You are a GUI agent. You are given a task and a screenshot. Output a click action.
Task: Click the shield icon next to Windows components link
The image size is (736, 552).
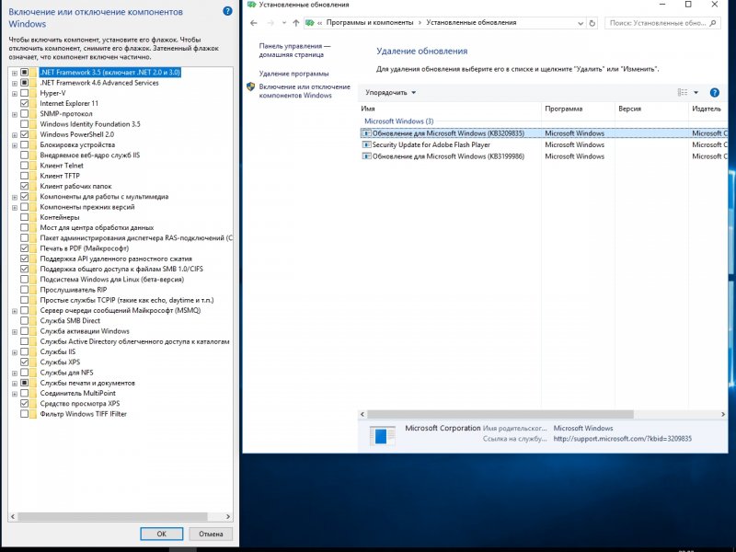[x=250, y=86]
